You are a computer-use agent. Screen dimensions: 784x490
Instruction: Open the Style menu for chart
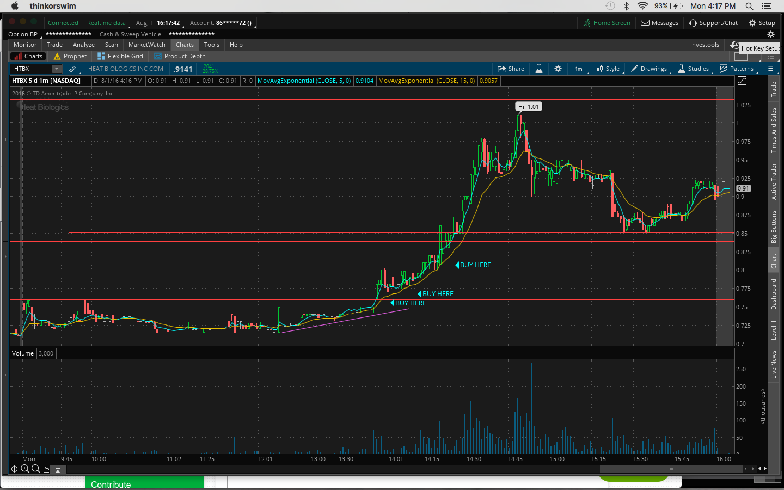(608, 69)
